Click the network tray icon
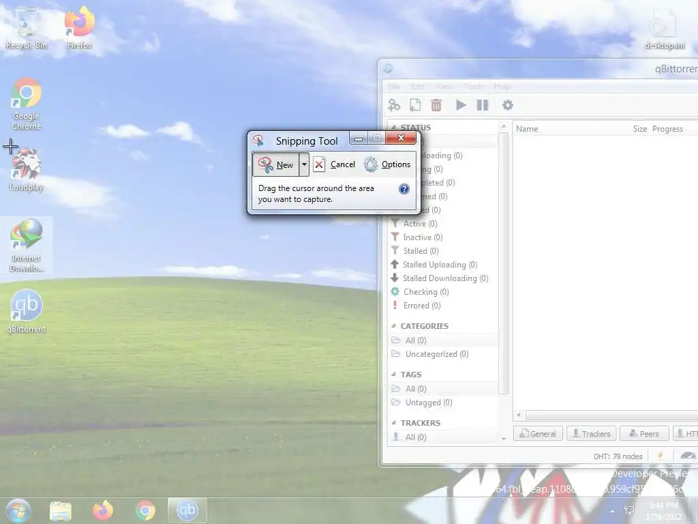698x524 pixels. (629, 510)
